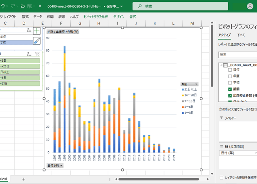Click the 合計 / 出席停止件数 field button
Screen dimensions: 257x184
click(63, 32)
